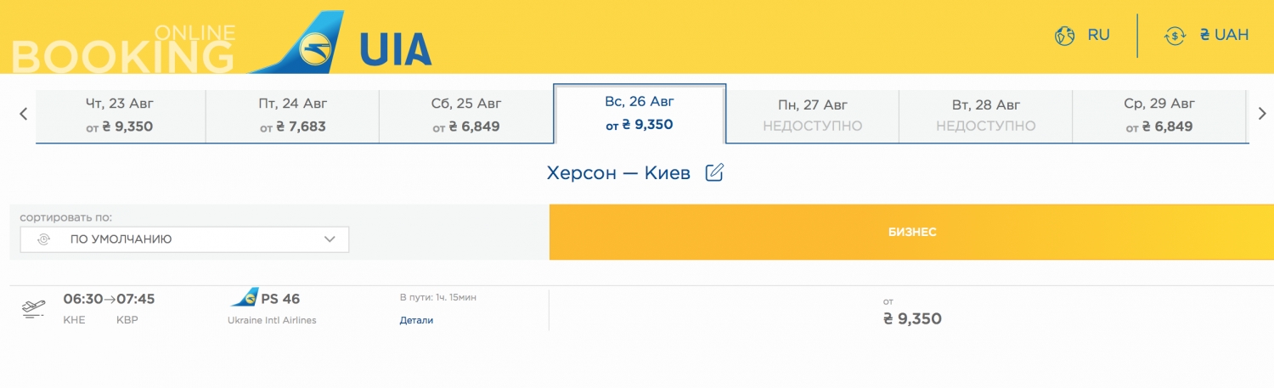Select the ₴ 9,350 business fare

click(x=912, y=318)
